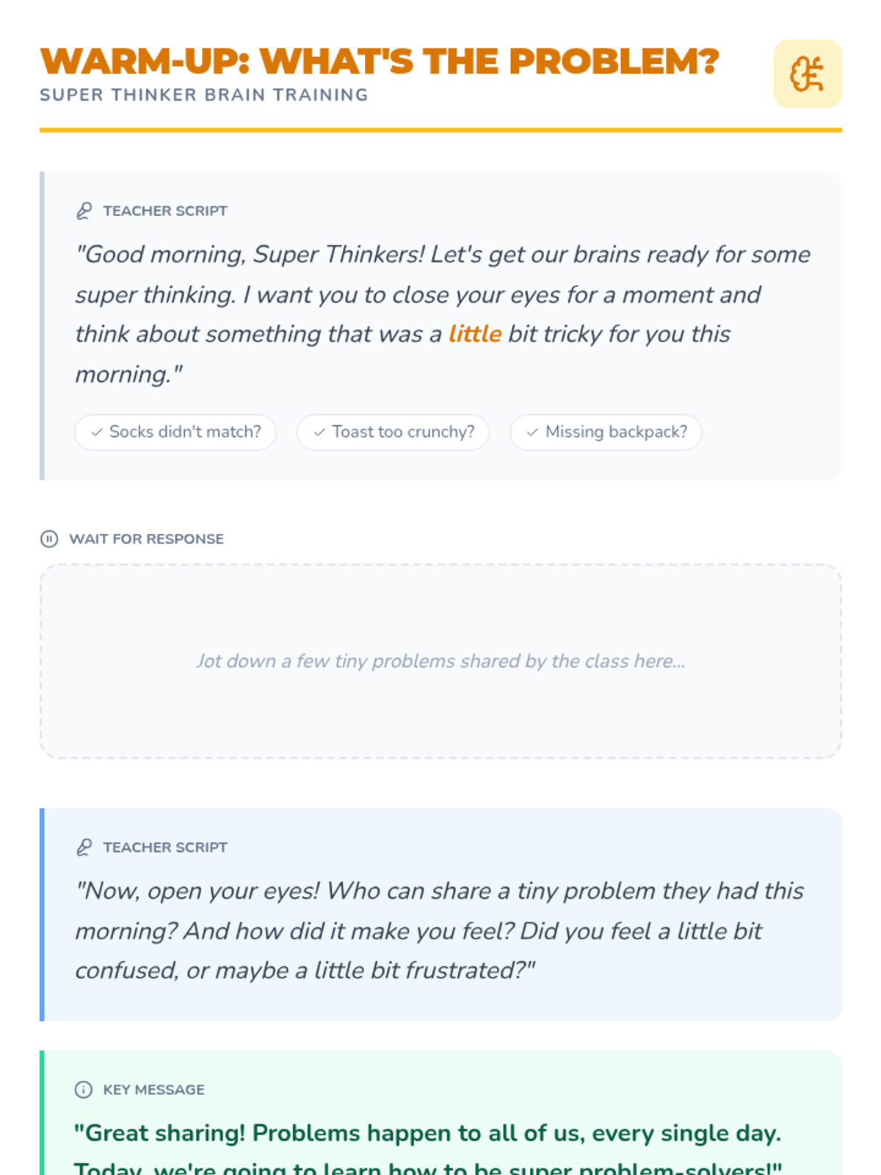Click the checkmark icon on Missing backpack chip
Screen dimensions: 881x1175
pyautogui.click(x=532, y=433)
